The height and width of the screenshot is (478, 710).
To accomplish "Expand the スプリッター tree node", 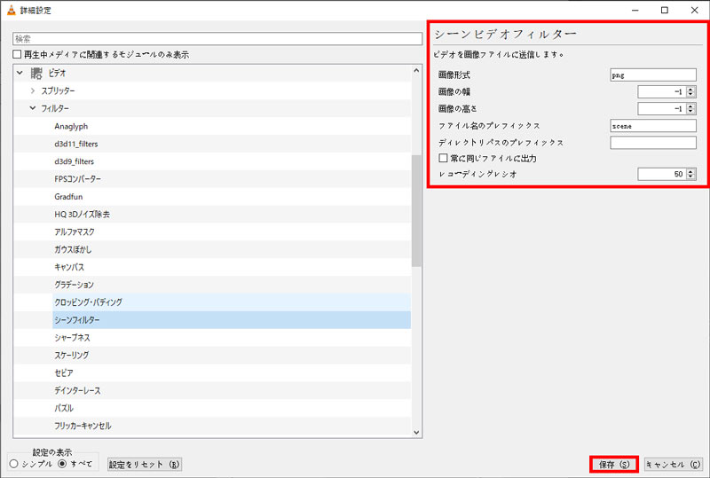I will point(33,90).
